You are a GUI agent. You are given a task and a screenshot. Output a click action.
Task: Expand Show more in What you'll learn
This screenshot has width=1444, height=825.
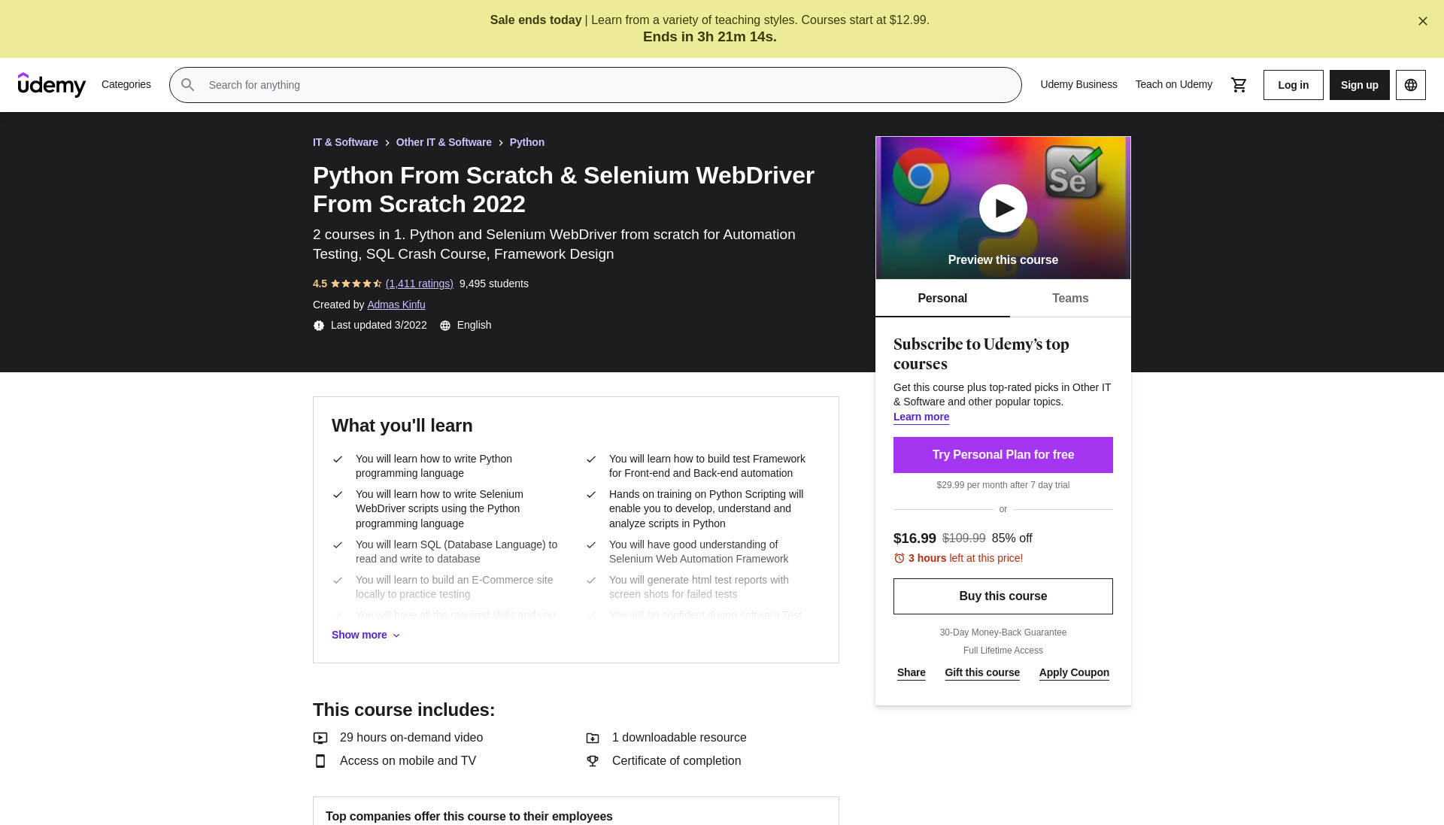point(366,635)
